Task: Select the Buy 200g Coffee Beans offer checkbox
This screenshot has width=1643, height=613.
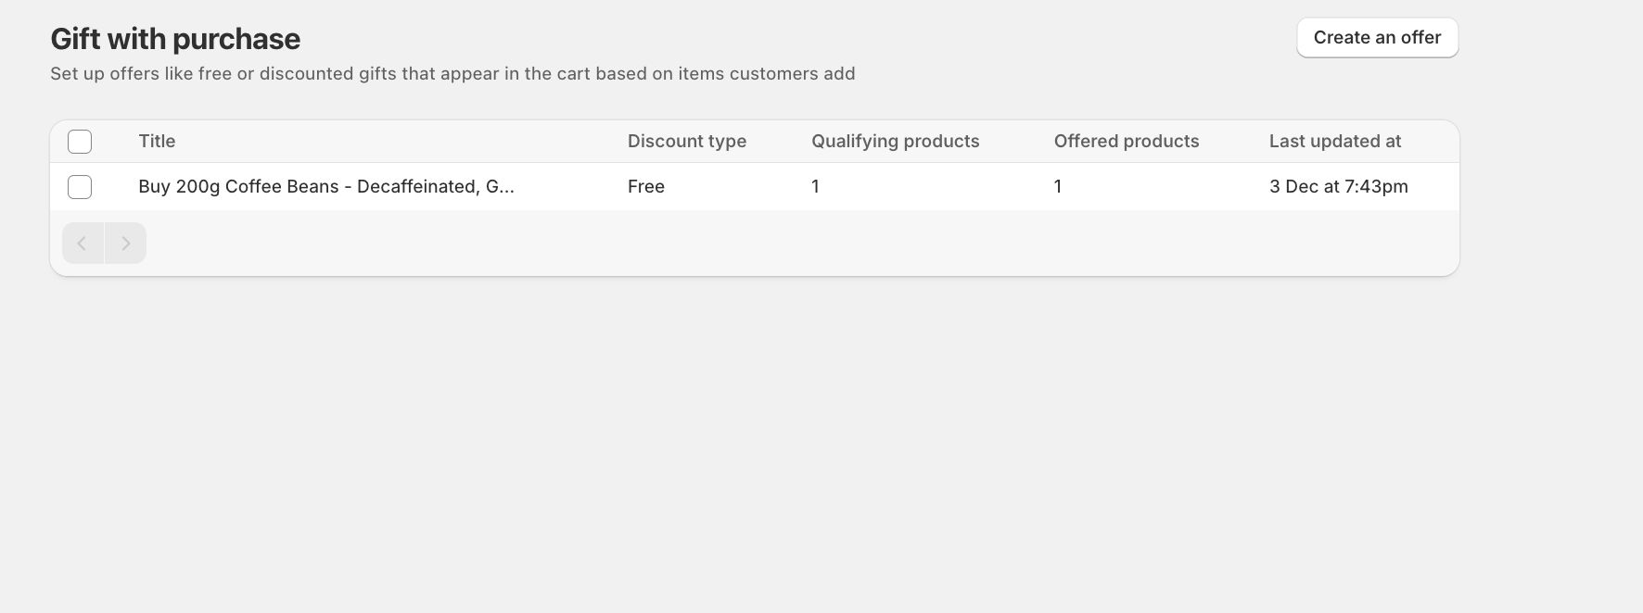Action: pos(80,187)
